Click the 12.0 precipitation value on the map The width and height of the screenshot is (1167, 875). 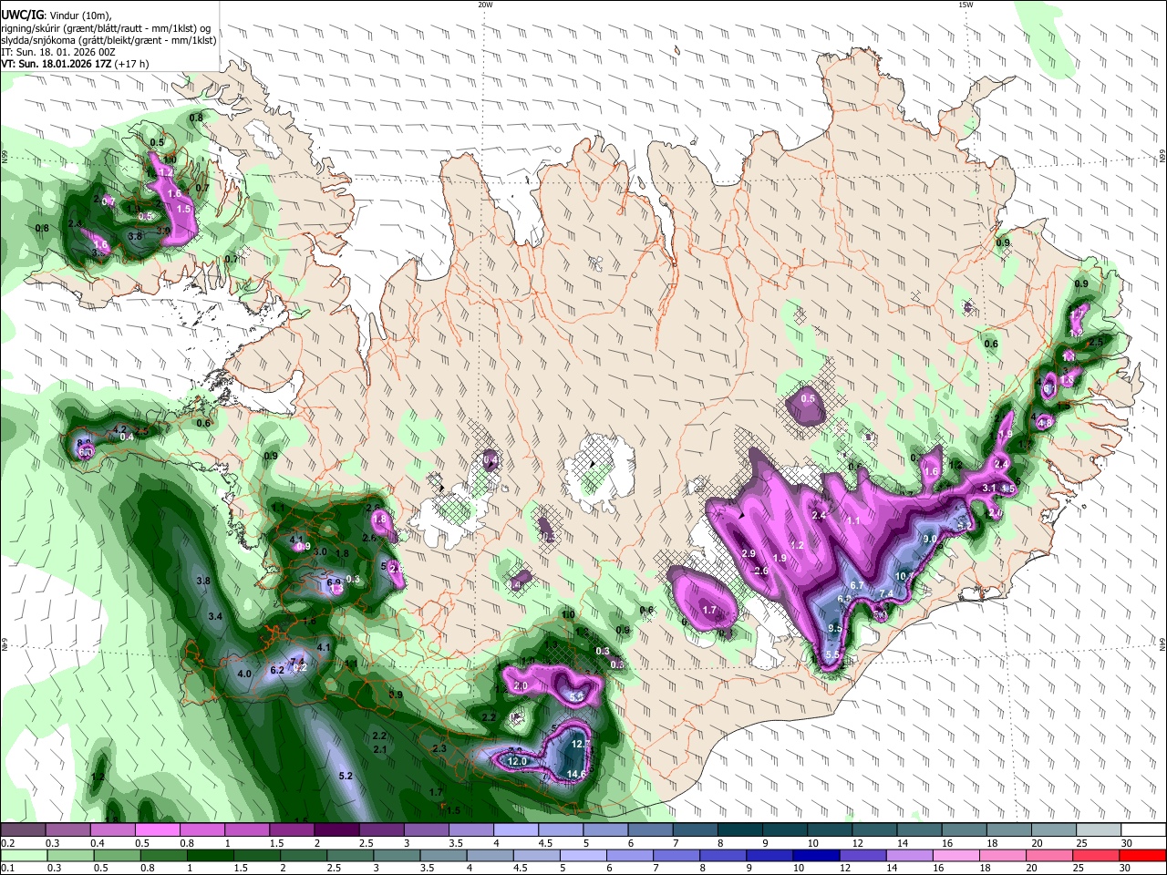517,761
